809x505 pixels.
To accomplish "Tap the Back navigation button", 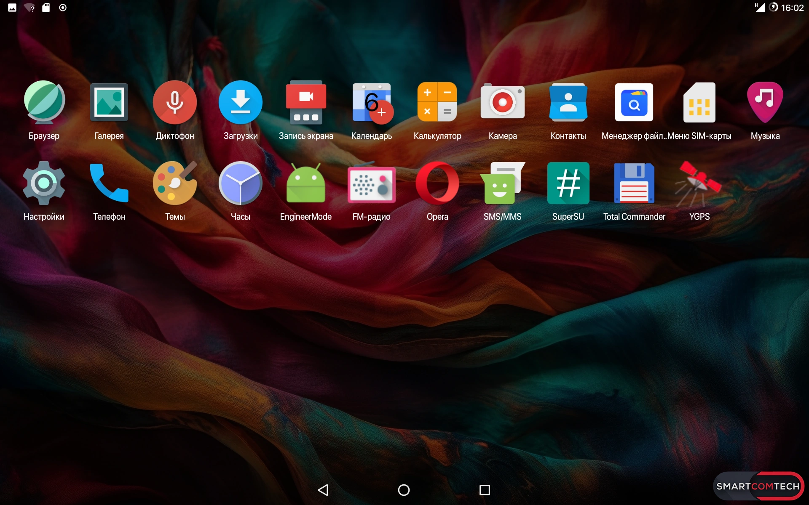I will 323,490.
